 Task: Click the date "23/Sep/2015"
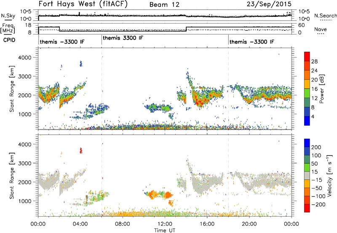[269, 4]
